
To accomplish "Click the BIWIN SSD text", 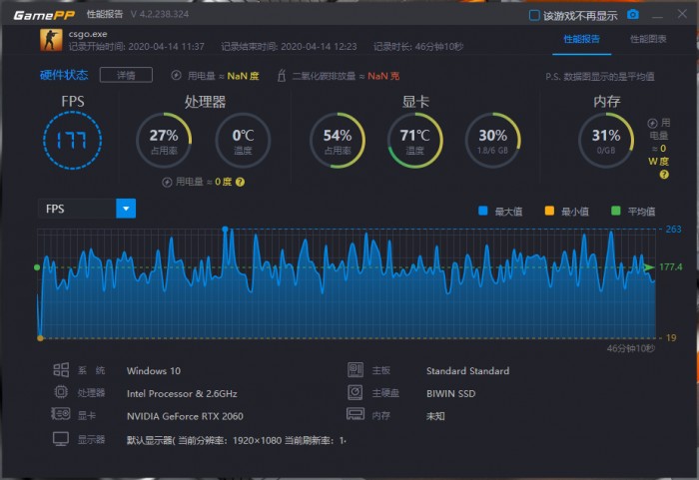I will tap(450, 393).
